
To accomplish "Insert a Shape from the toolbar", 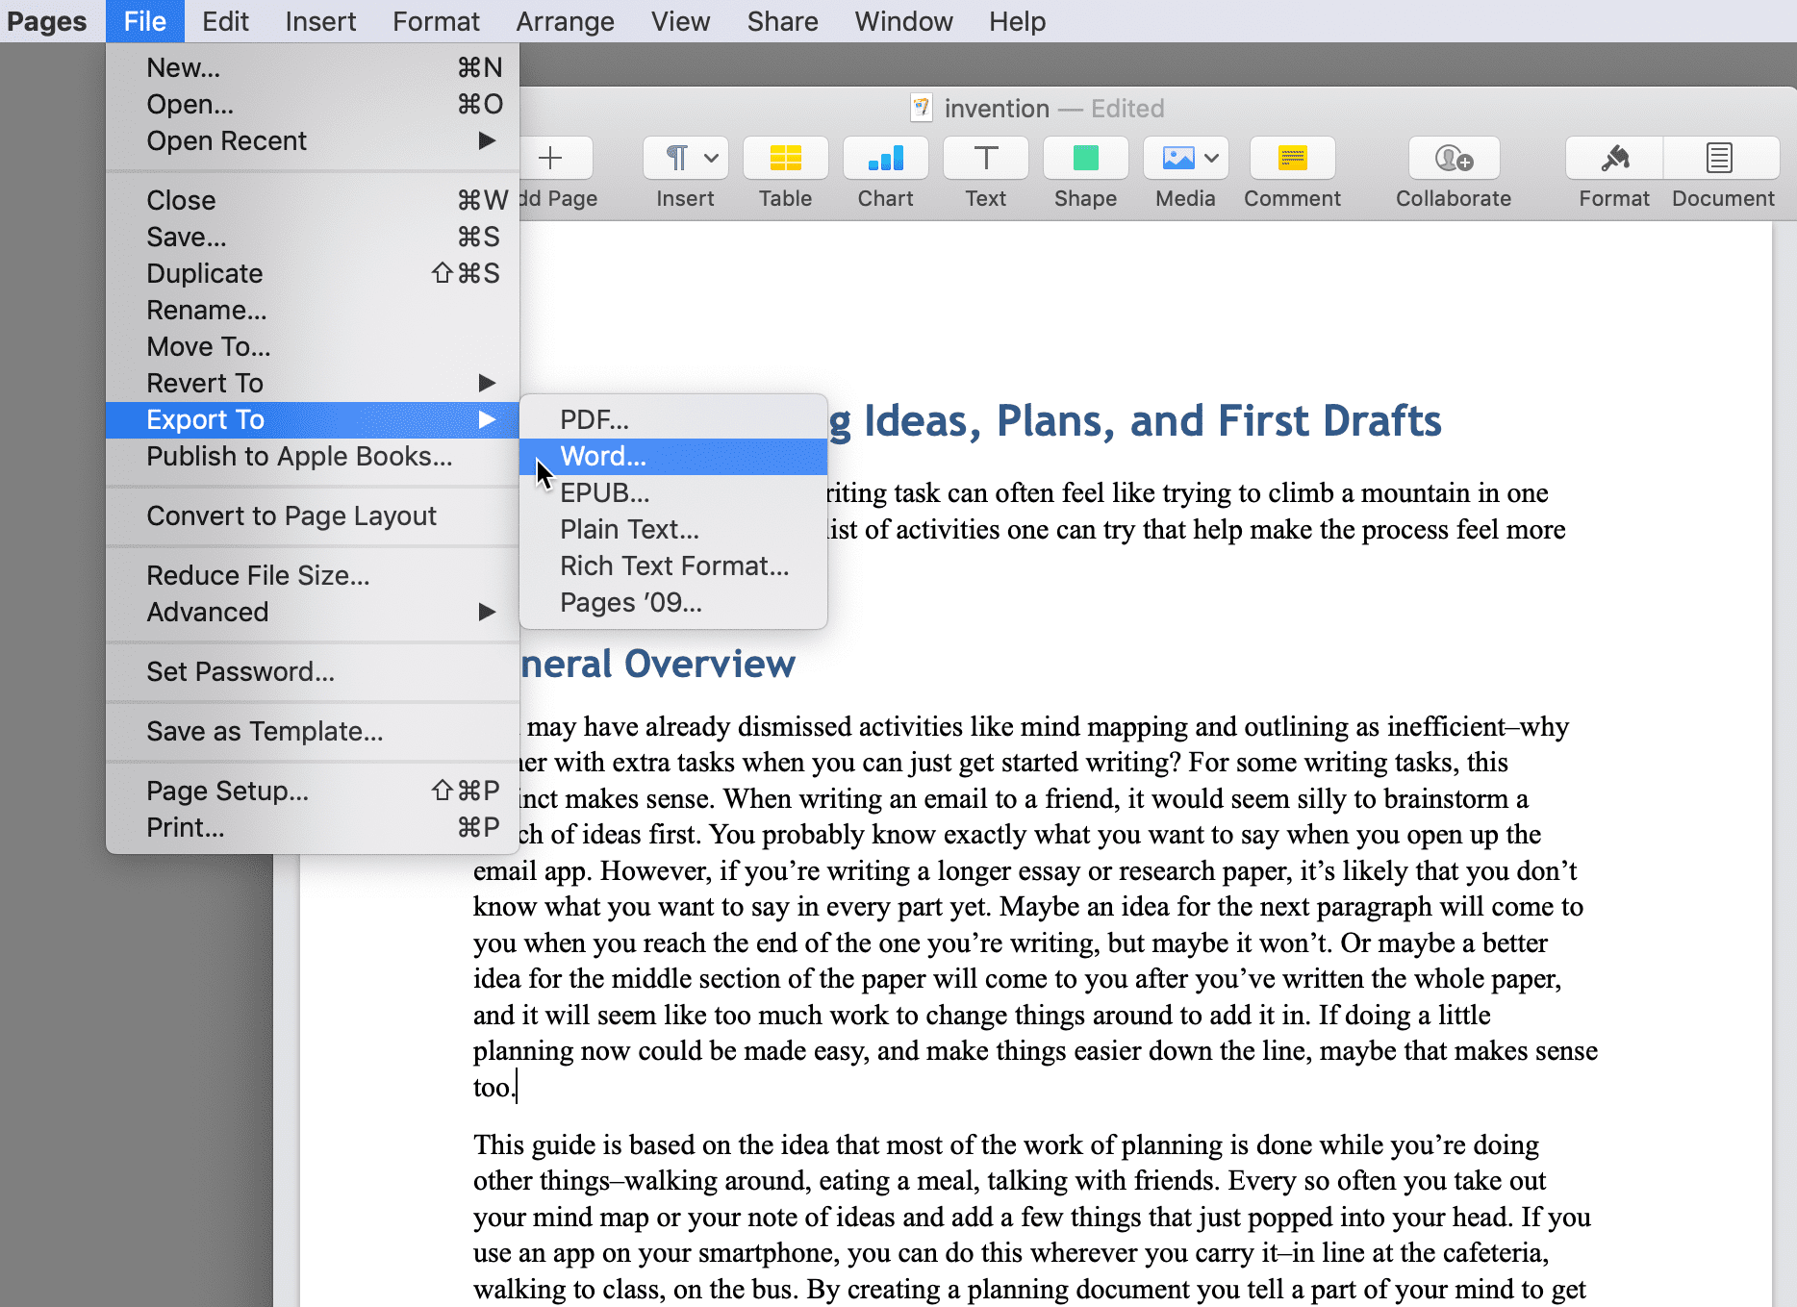I will coord(1085,158).
